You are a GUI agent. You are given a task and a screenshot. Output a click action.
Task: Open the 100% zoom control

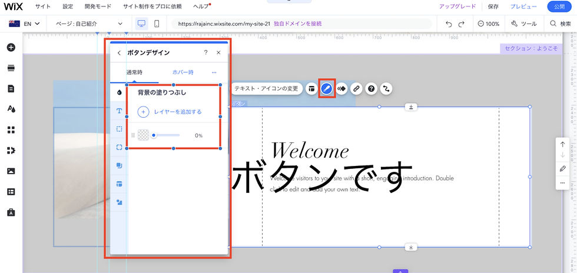[x=489, y=24]
